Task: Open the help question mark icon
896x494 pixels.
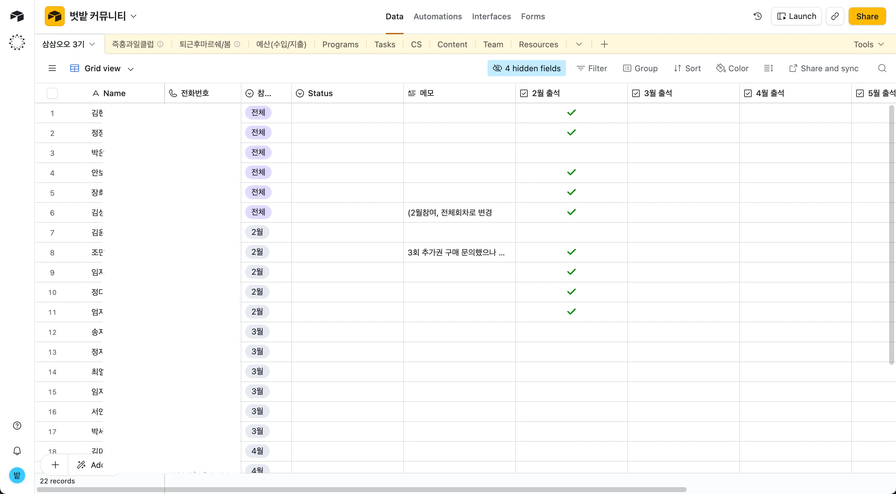Action: click(x=17, y=426)
